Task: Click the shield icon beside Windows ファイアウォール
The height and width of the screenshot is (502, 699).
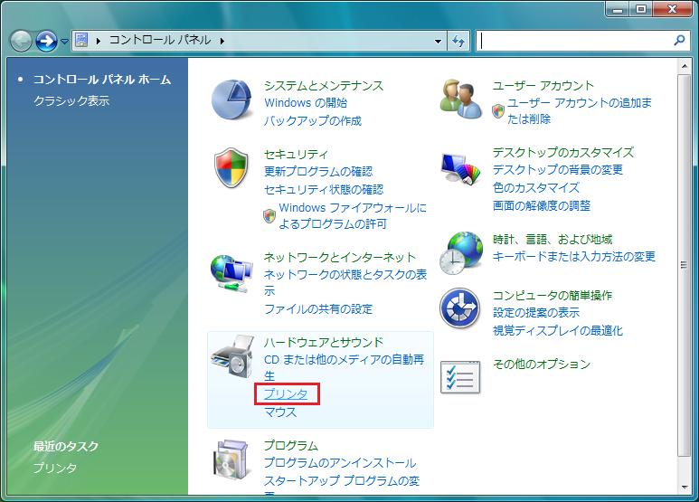Action: pyautogui.click(x=269, y=216)
